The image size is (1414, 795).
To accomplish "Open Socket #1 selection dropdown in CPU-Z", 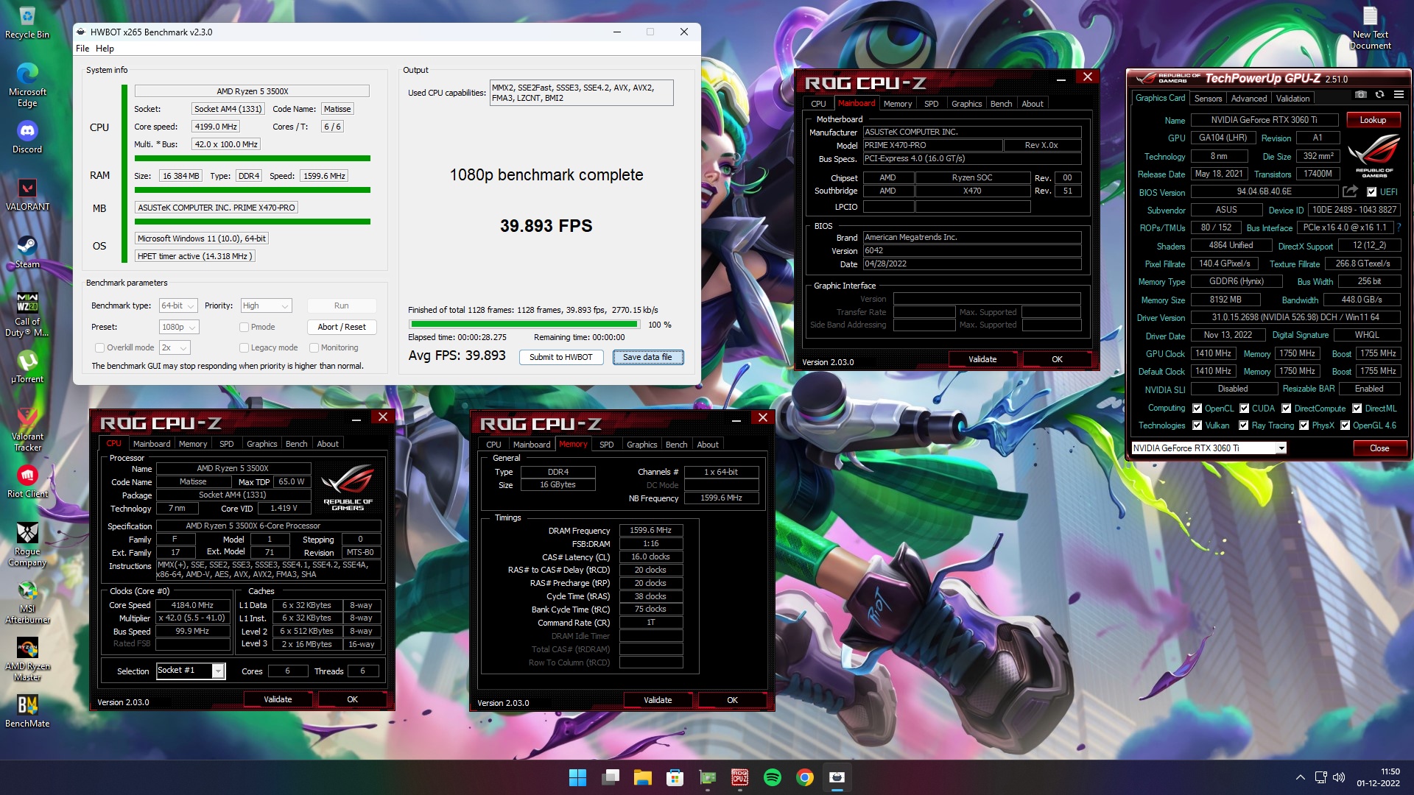I will pyautogui.click(x=191, y=671).
